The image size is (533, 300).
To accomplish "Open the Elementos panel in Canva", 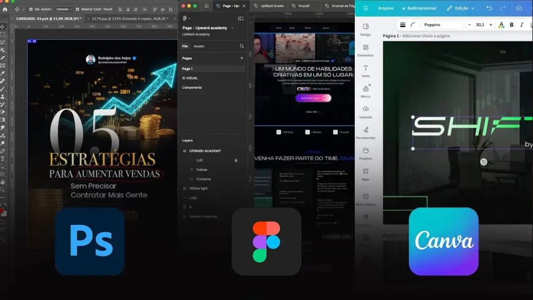I will point(365,50).
